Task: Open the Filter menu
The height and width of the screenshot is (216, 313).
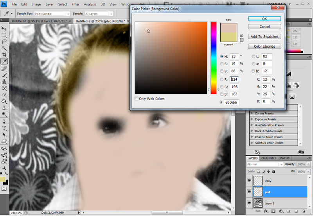Action: (76, 4)
